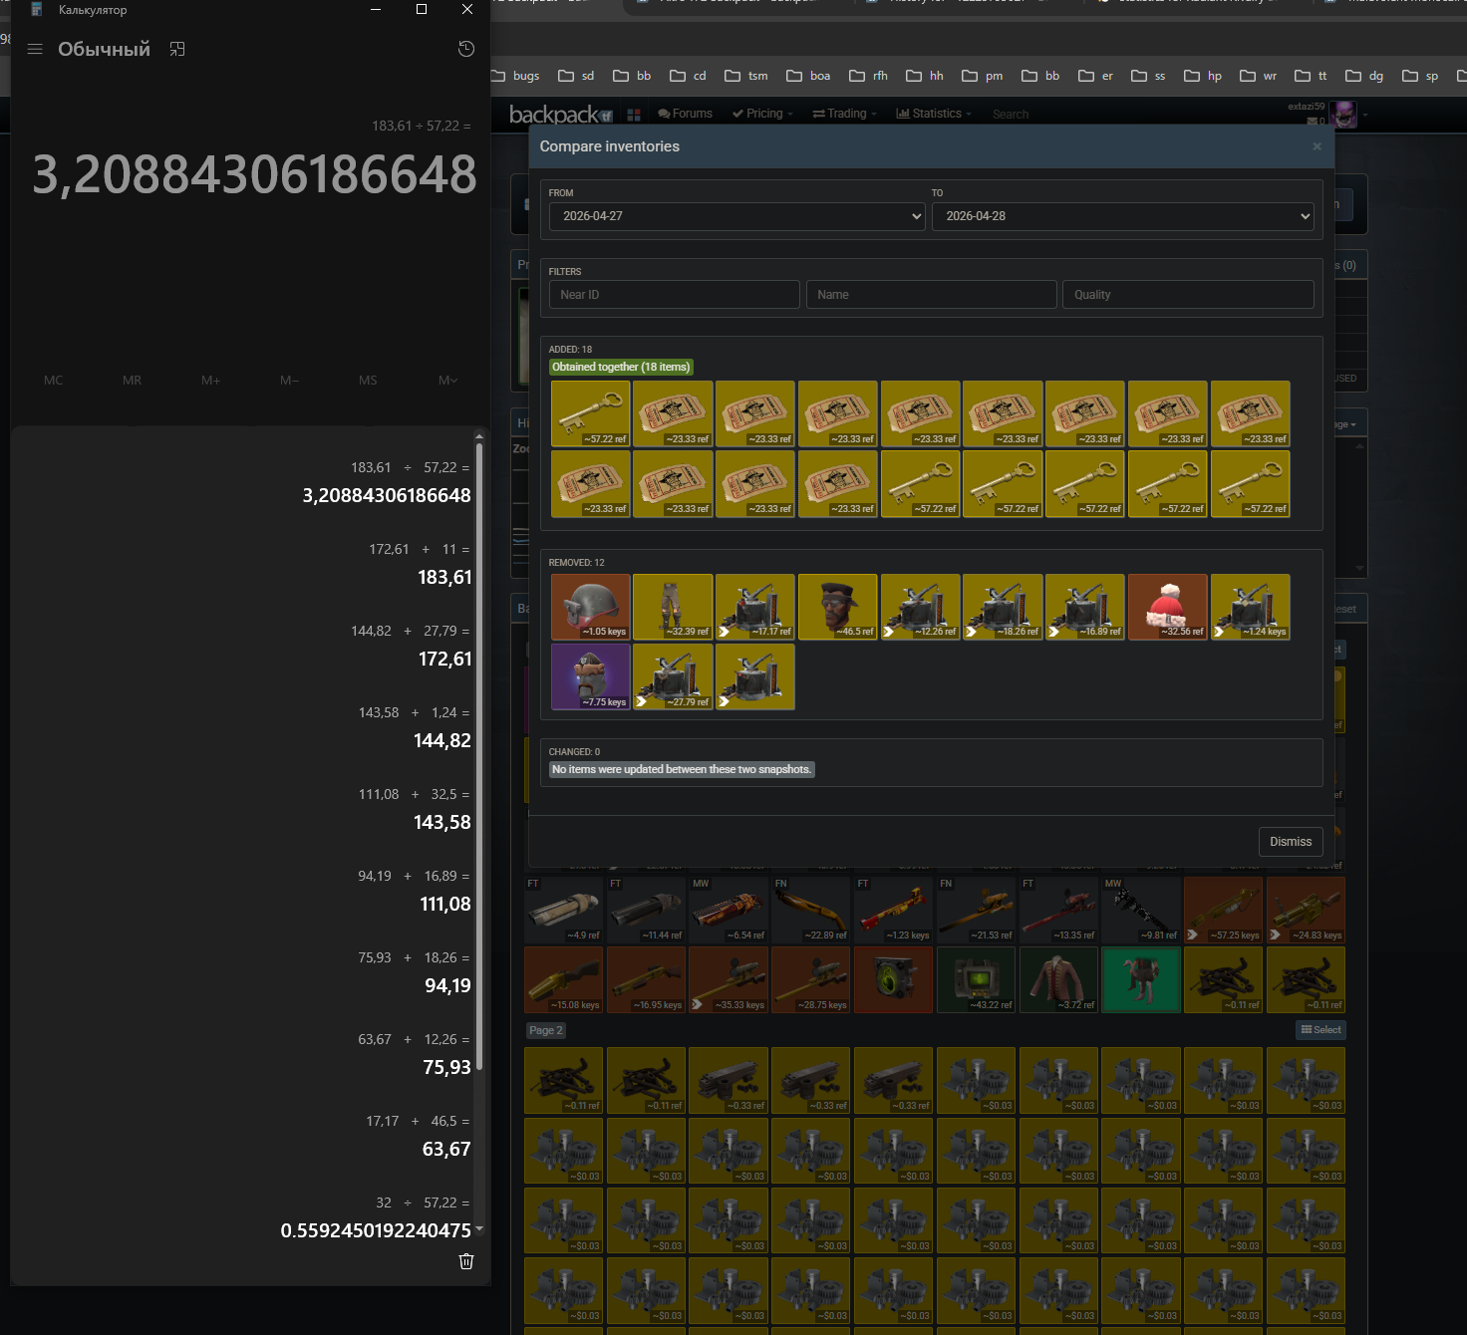Open the calculator navigation hamburger menu
The width and height of the screenshot is (1467, 1335).
35,49
